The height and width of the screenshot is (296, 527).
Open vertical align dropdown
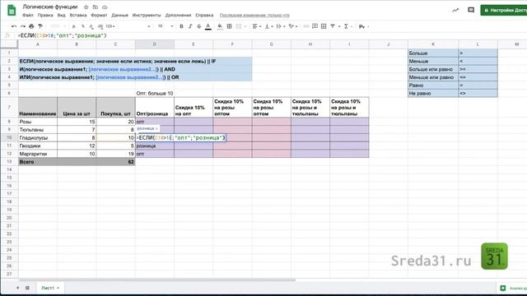click(x=268, y=26)
